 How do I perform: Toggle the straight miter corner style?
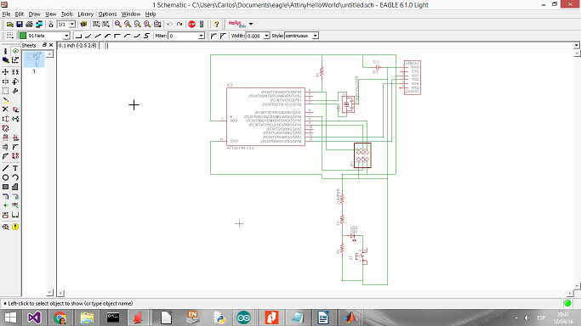click(x=223, y=36)
